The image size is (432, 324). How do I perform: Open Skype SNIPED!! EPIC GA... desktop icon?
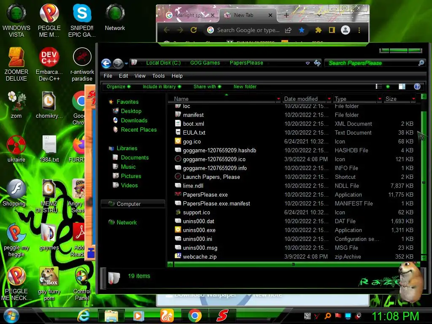pos(82,21)
